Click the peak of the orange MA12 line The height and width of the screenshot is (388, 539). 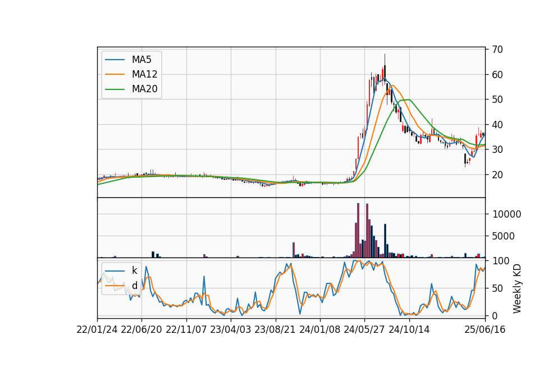pyautogui.click(x=392, y=85)
